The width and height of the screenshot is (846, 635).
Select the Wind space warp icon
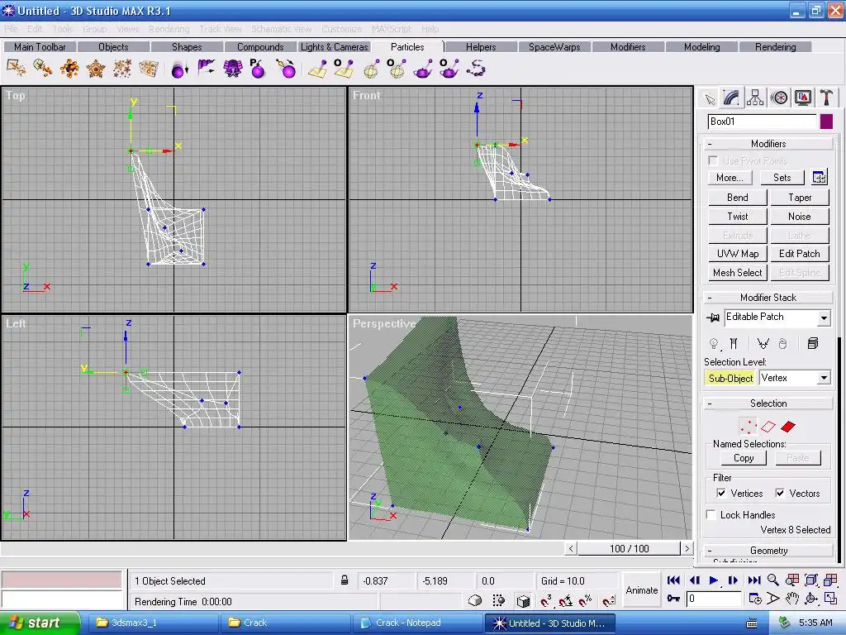[206, 69]
